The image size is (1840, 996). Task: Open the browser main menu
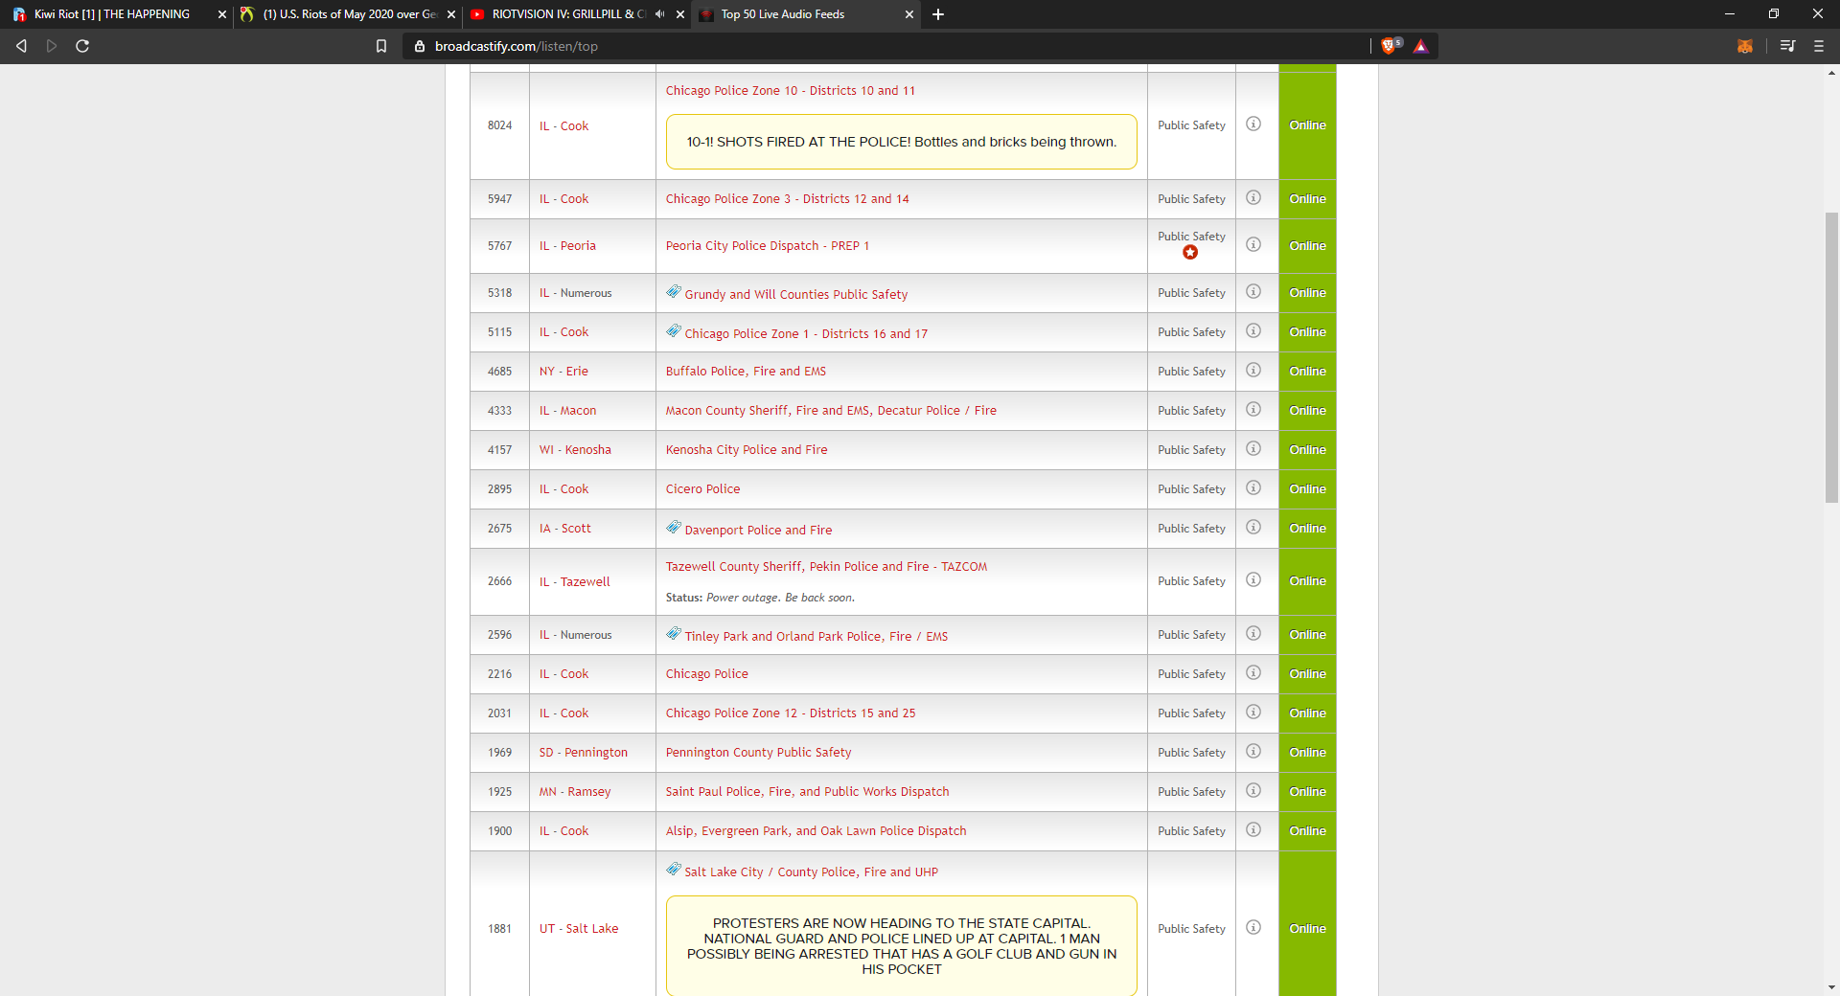[1819, 46]
